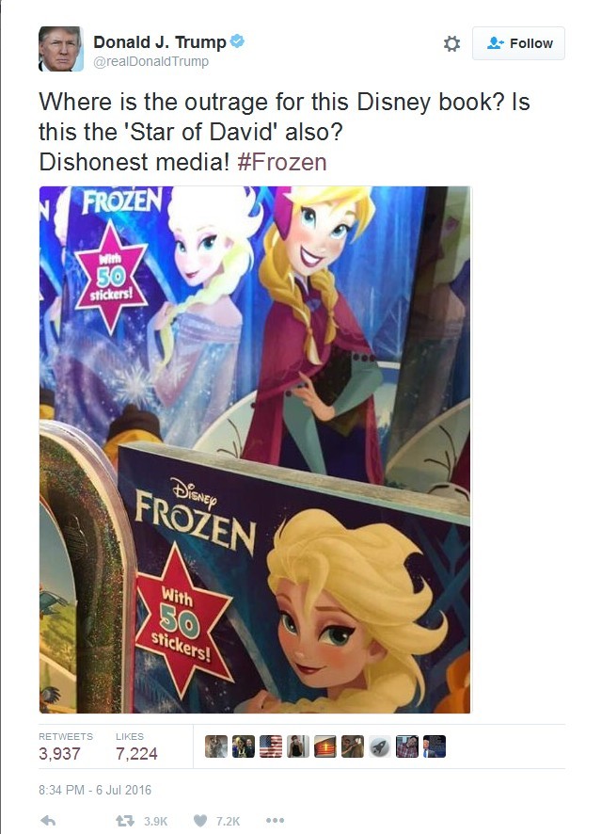The height and width of the screenshot is (834, 601).
Task: Click the Donald J. Trump display name
Action: pyautogui.click(x=160, y=42)
